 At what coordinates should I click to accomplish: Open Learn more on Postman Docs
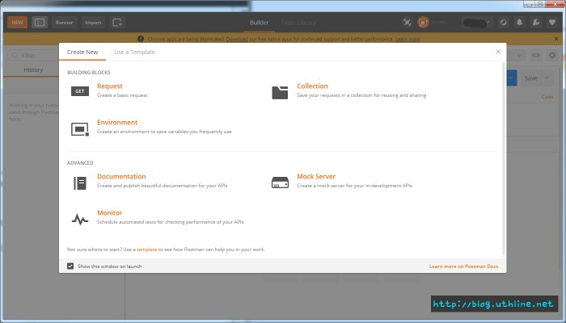click(x=463, y=266)
